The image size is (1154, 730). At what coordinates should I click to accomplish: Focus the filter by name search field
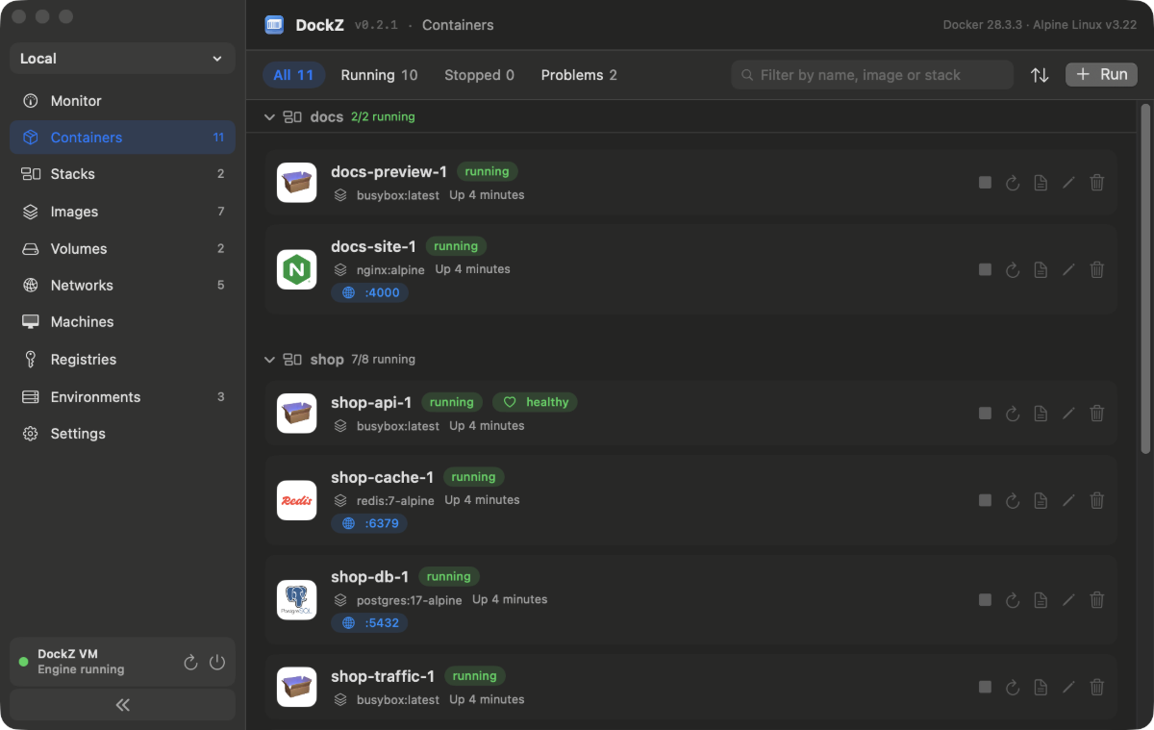(872, 75)
